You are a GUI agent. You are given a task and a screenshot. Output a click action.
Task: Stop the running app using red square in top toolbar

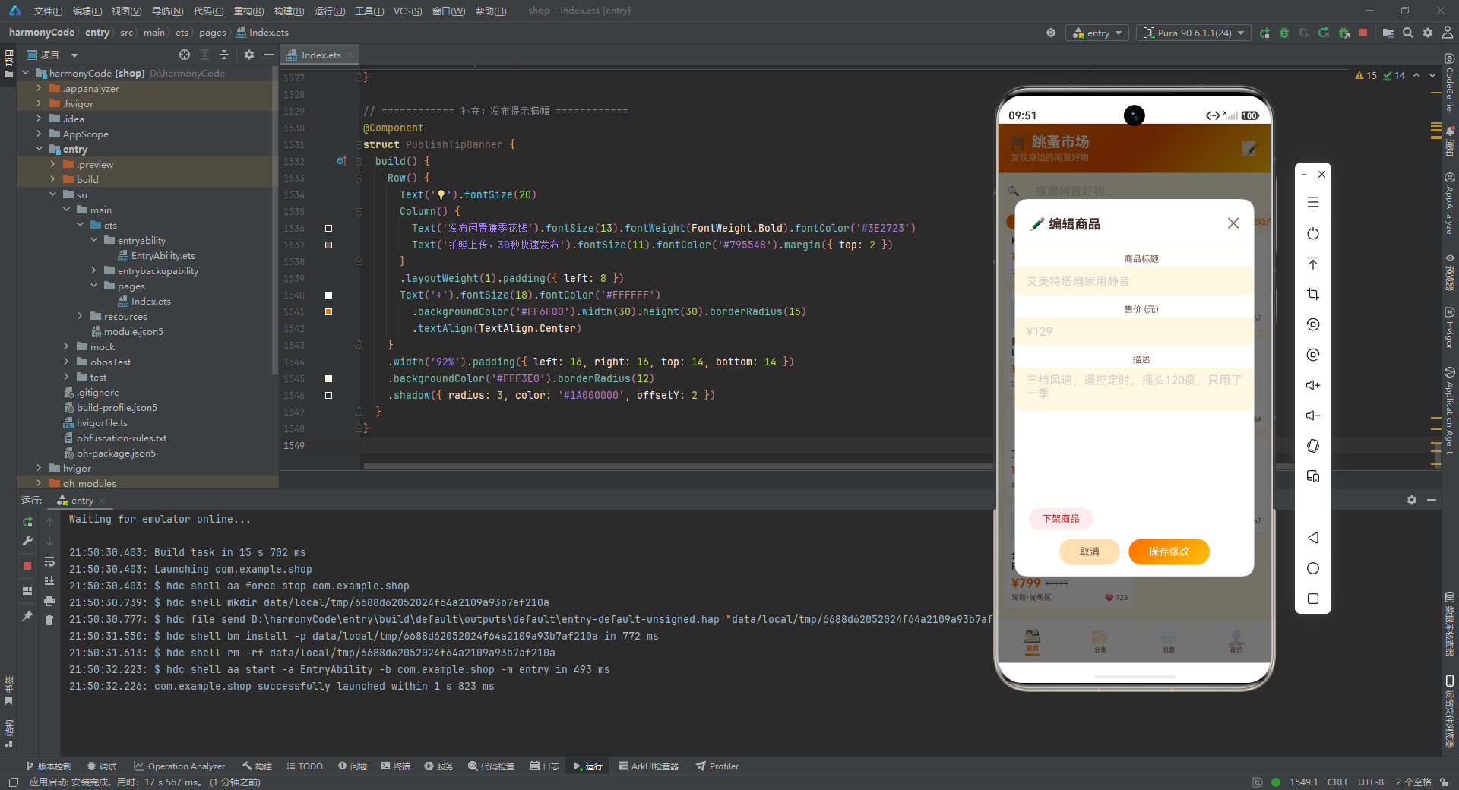click(1363, 33)
